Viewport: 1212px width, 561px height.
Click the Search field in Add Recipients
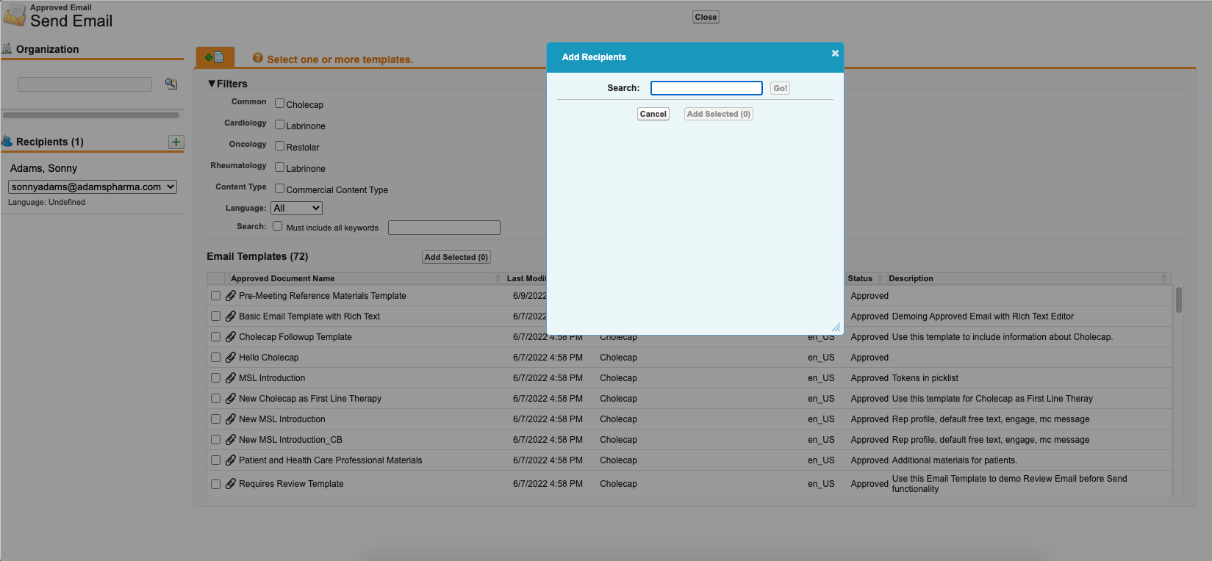coord(706,88)
